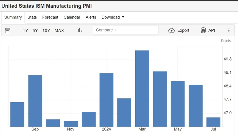Click the Export label button

click(x=183, y=30)
